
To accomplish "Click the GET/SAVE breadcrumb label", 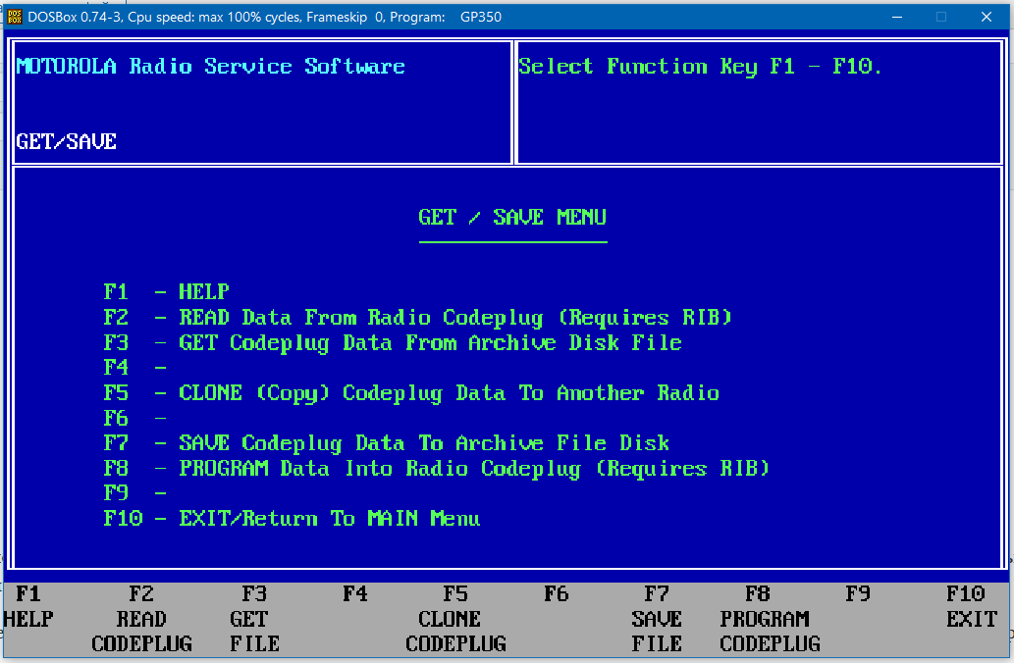I will coord(66,141).
